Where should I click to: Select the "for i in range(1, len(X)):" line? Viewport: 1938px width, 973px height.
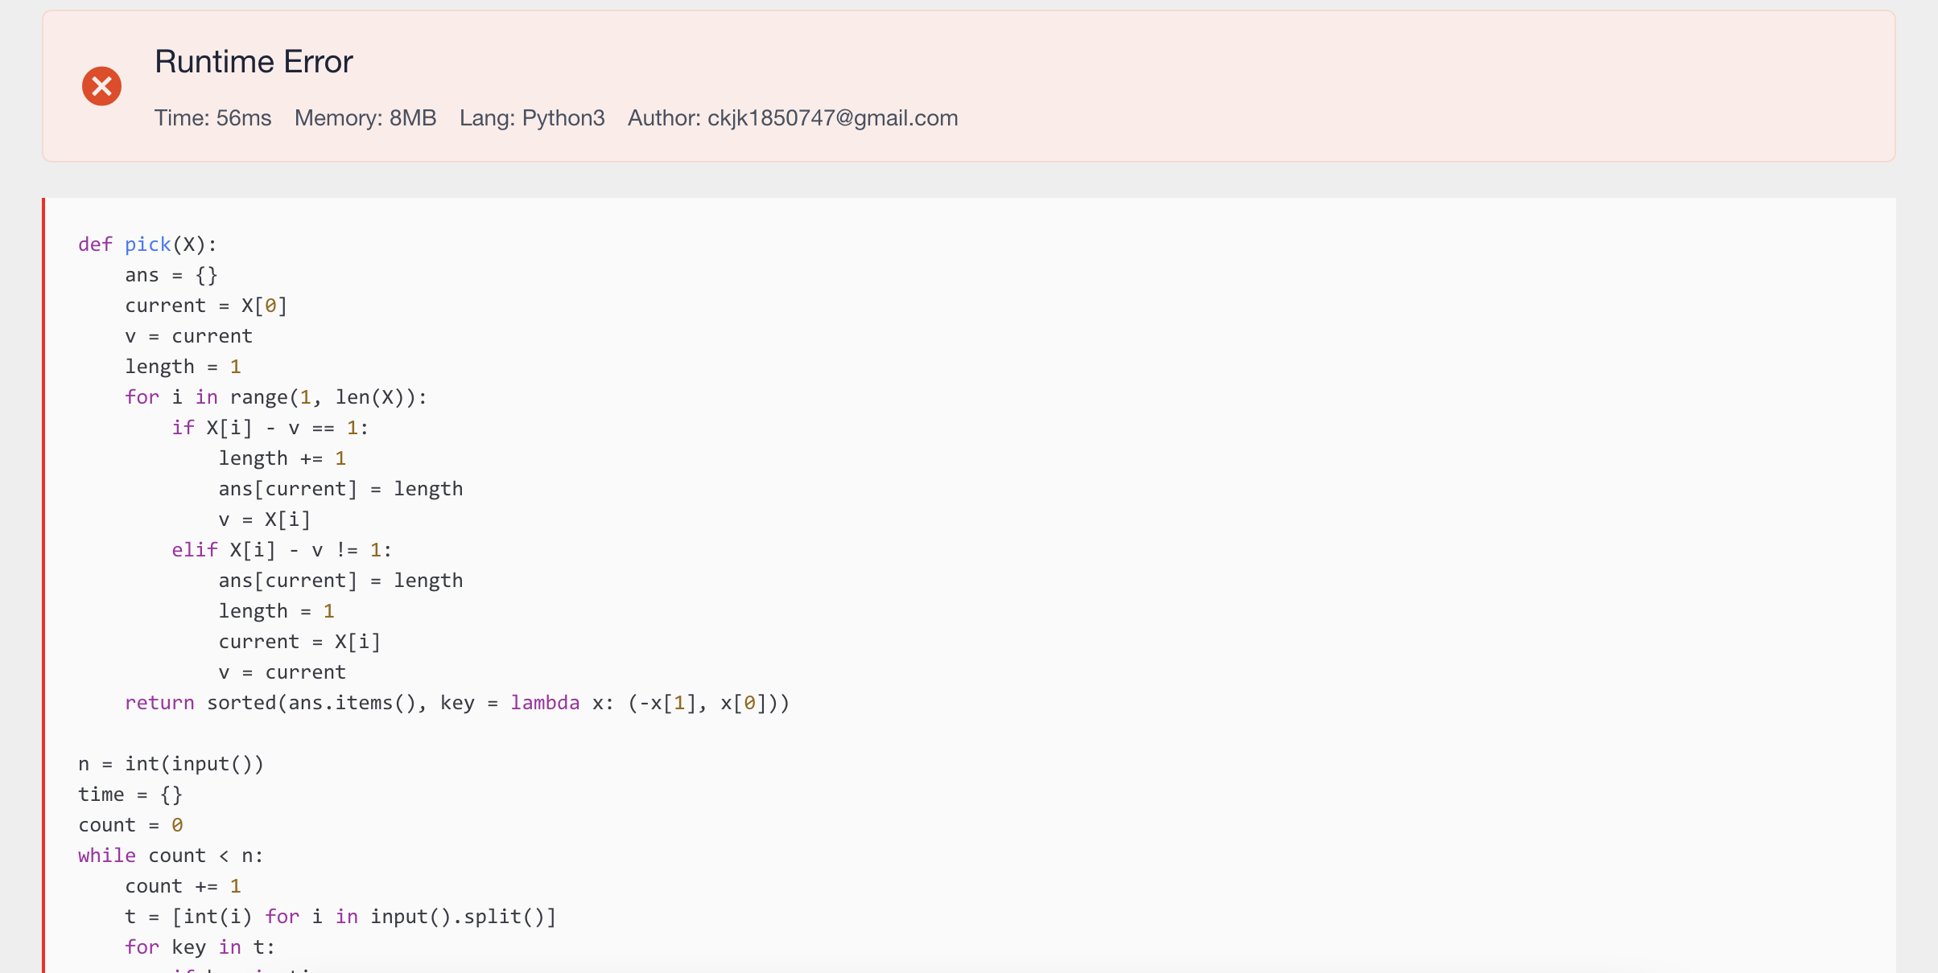coord(275,396)
